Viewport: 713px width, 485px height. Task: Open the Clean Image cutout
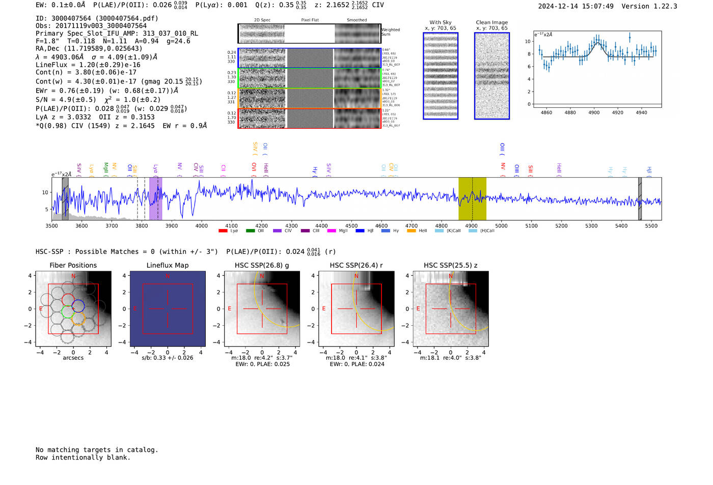[492, 76]
